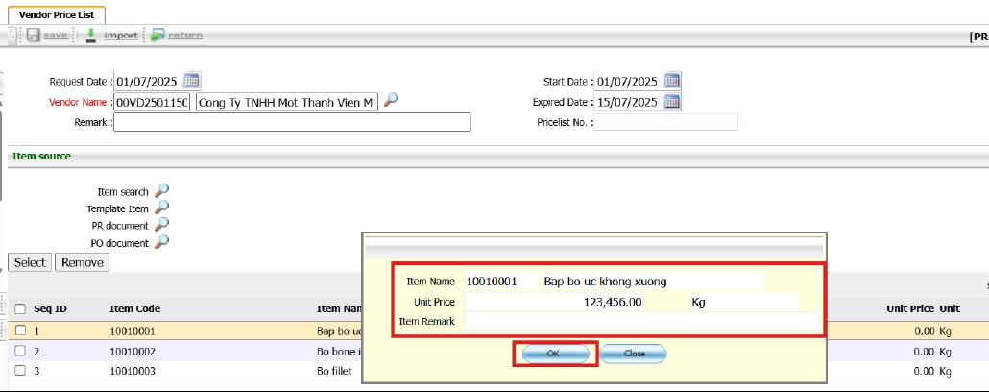Check the box for row 2 item 10010002

click(x=20, y=352)
